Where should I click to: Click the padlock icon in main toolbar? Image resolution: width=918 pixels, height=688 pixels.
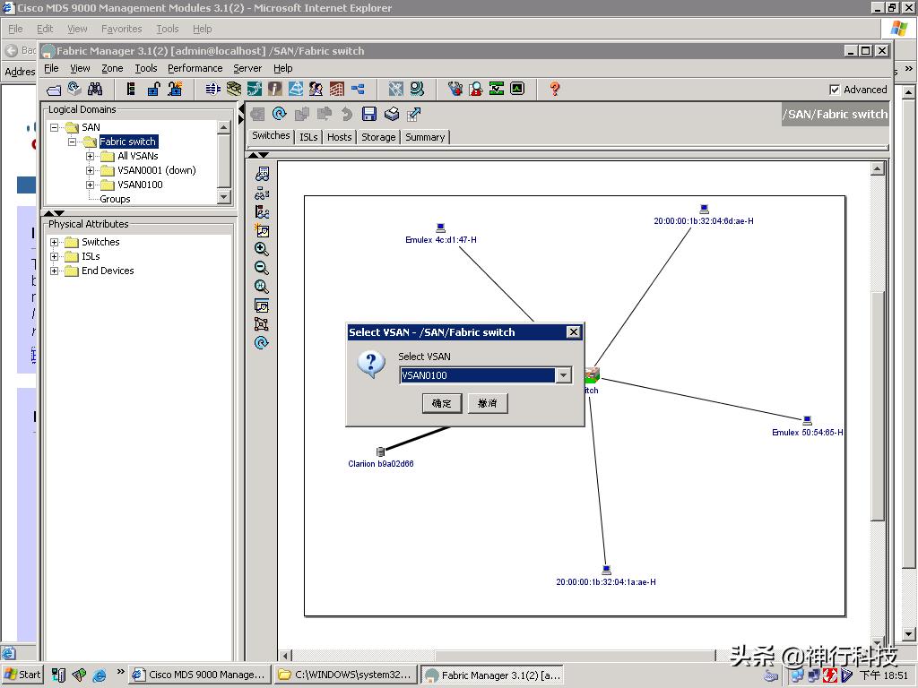click(153, 89)
